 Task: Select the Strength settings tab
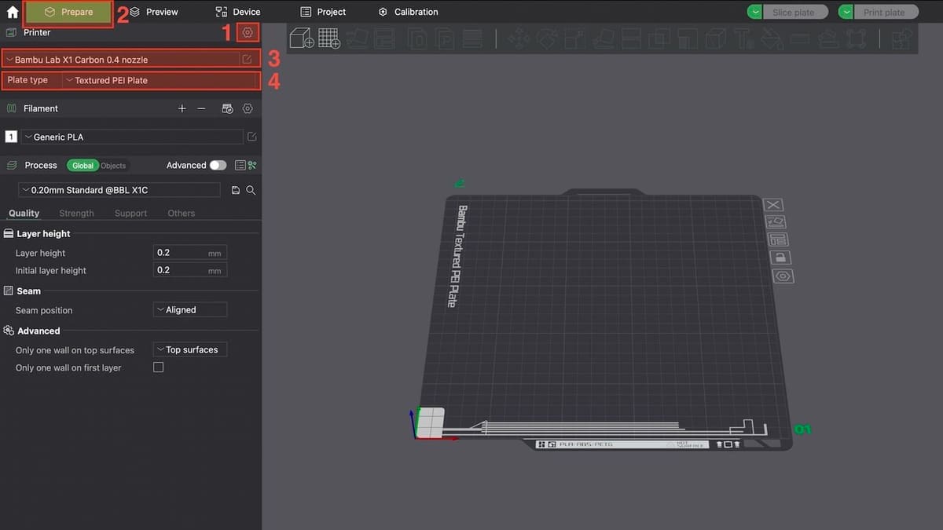coord(76,213)
